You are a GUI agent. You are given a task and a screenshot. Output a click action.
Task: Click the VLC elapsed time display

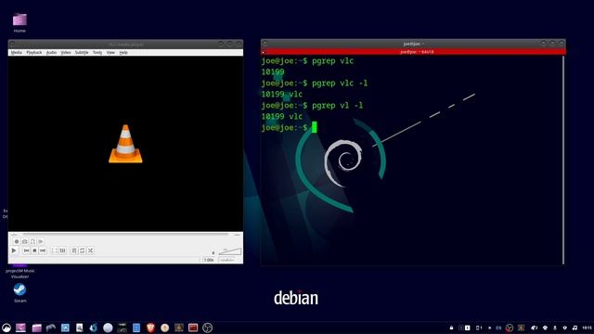click(15, 235)
